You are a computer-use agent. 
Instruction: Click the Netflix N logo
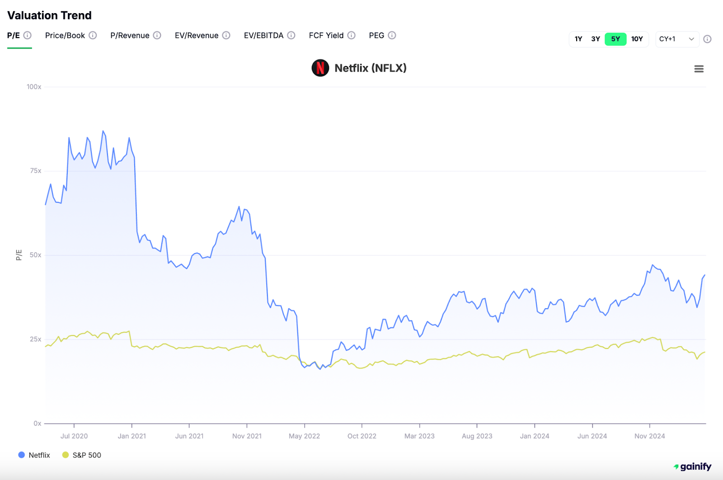320,68
